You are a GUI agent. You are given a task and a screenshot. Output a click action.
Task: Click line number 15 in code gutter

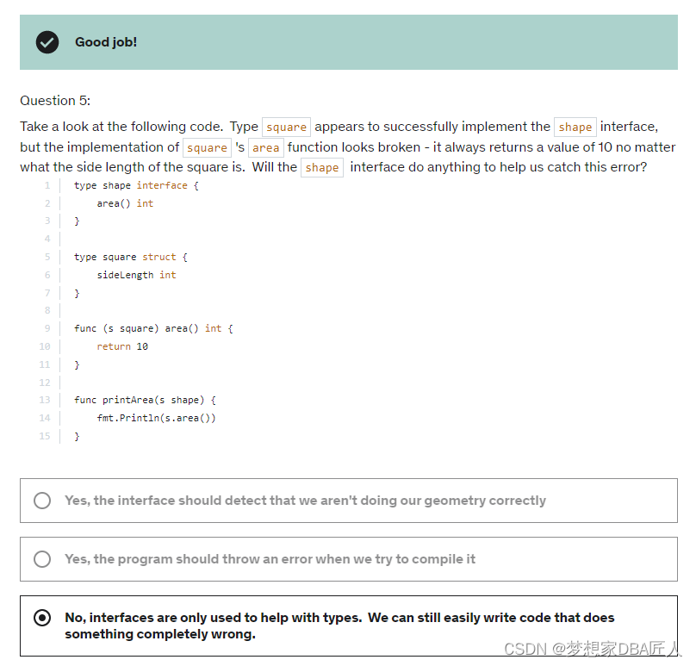[x=45, y=436]
